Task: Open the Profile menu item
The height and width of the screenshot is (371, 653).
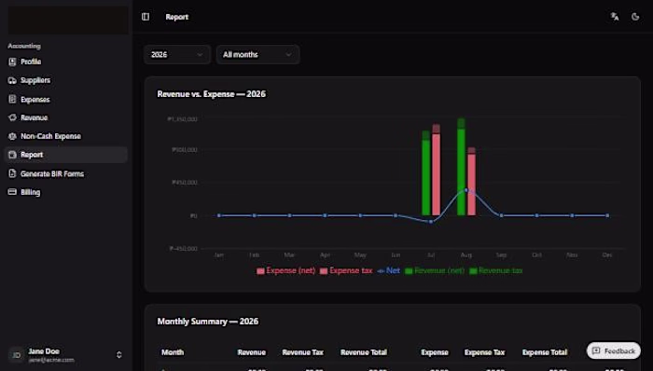Action: click(x=66, y=62)
